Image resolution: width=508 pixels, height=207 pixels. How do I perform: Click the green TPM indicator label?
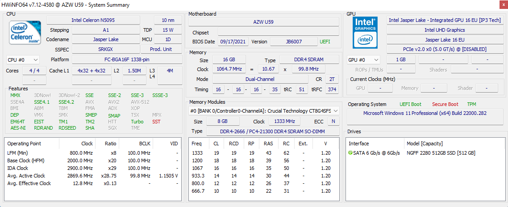(472, 104)
